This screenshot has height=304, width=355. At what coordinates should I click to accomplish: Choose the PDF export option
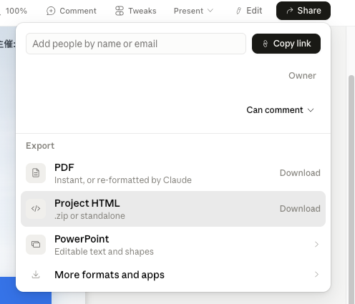(x=173, y=173)
